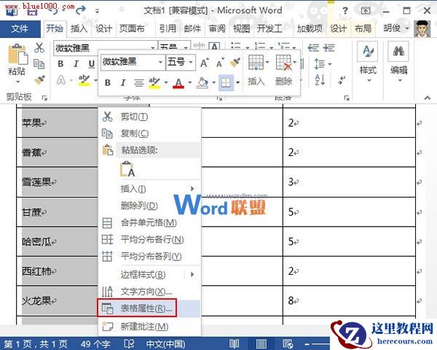
Task: Choose Cut from the context menu
Action: click(149, 117)
